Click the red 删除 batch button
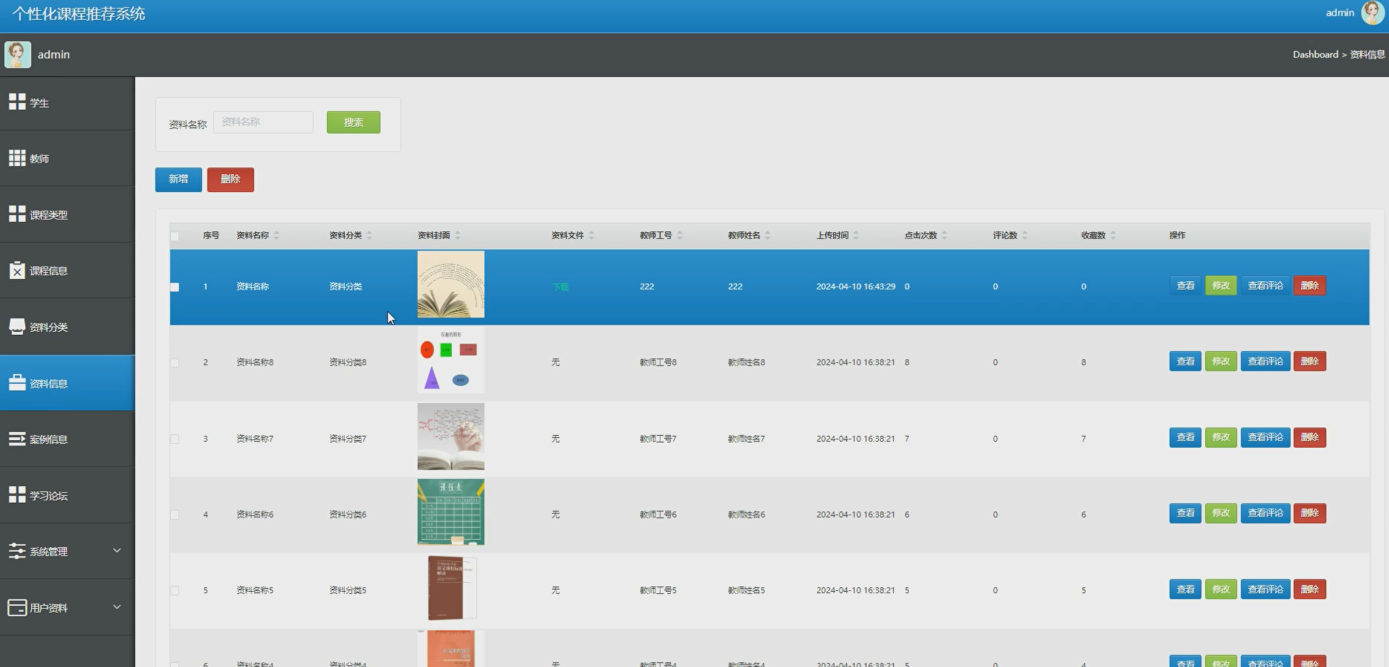 (230, 179)
